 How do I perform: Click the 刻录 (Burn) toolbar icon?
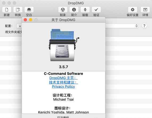63,10
